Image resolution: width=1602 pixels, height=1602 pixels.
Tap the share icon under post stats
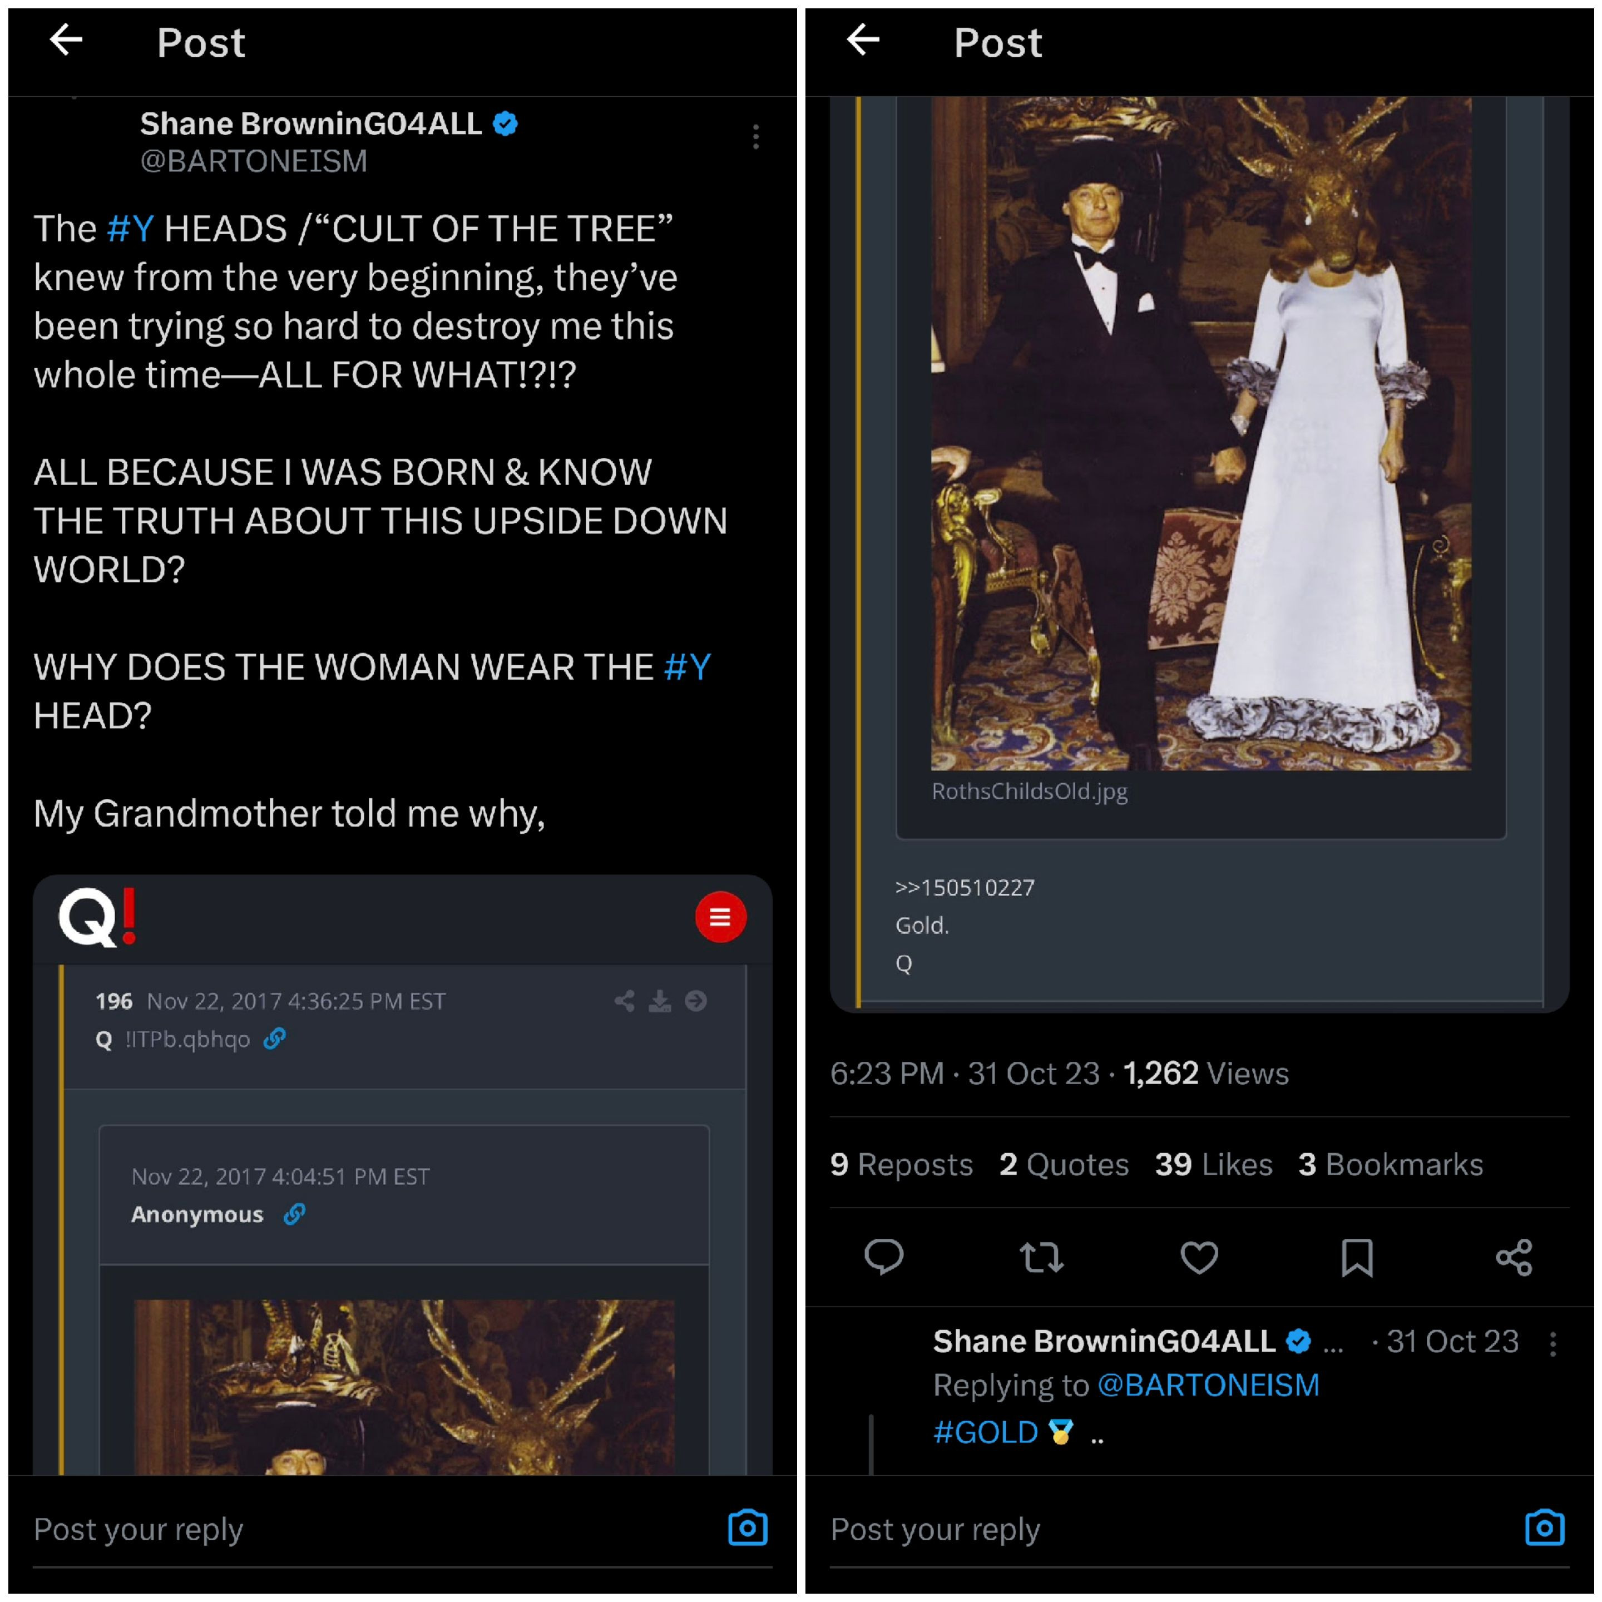click(1514, 1257)
